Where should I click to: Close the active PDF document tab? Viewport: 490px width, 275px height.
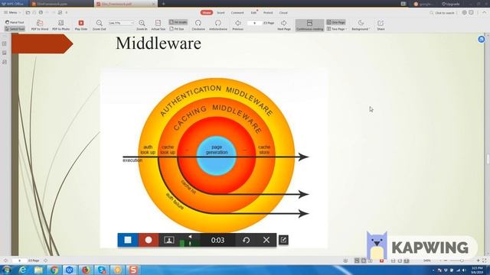tap(154, 4)
